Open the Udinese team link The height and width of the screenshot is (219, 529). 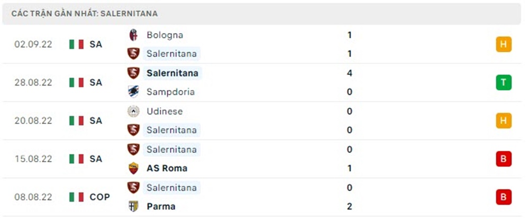click(165, 111)
